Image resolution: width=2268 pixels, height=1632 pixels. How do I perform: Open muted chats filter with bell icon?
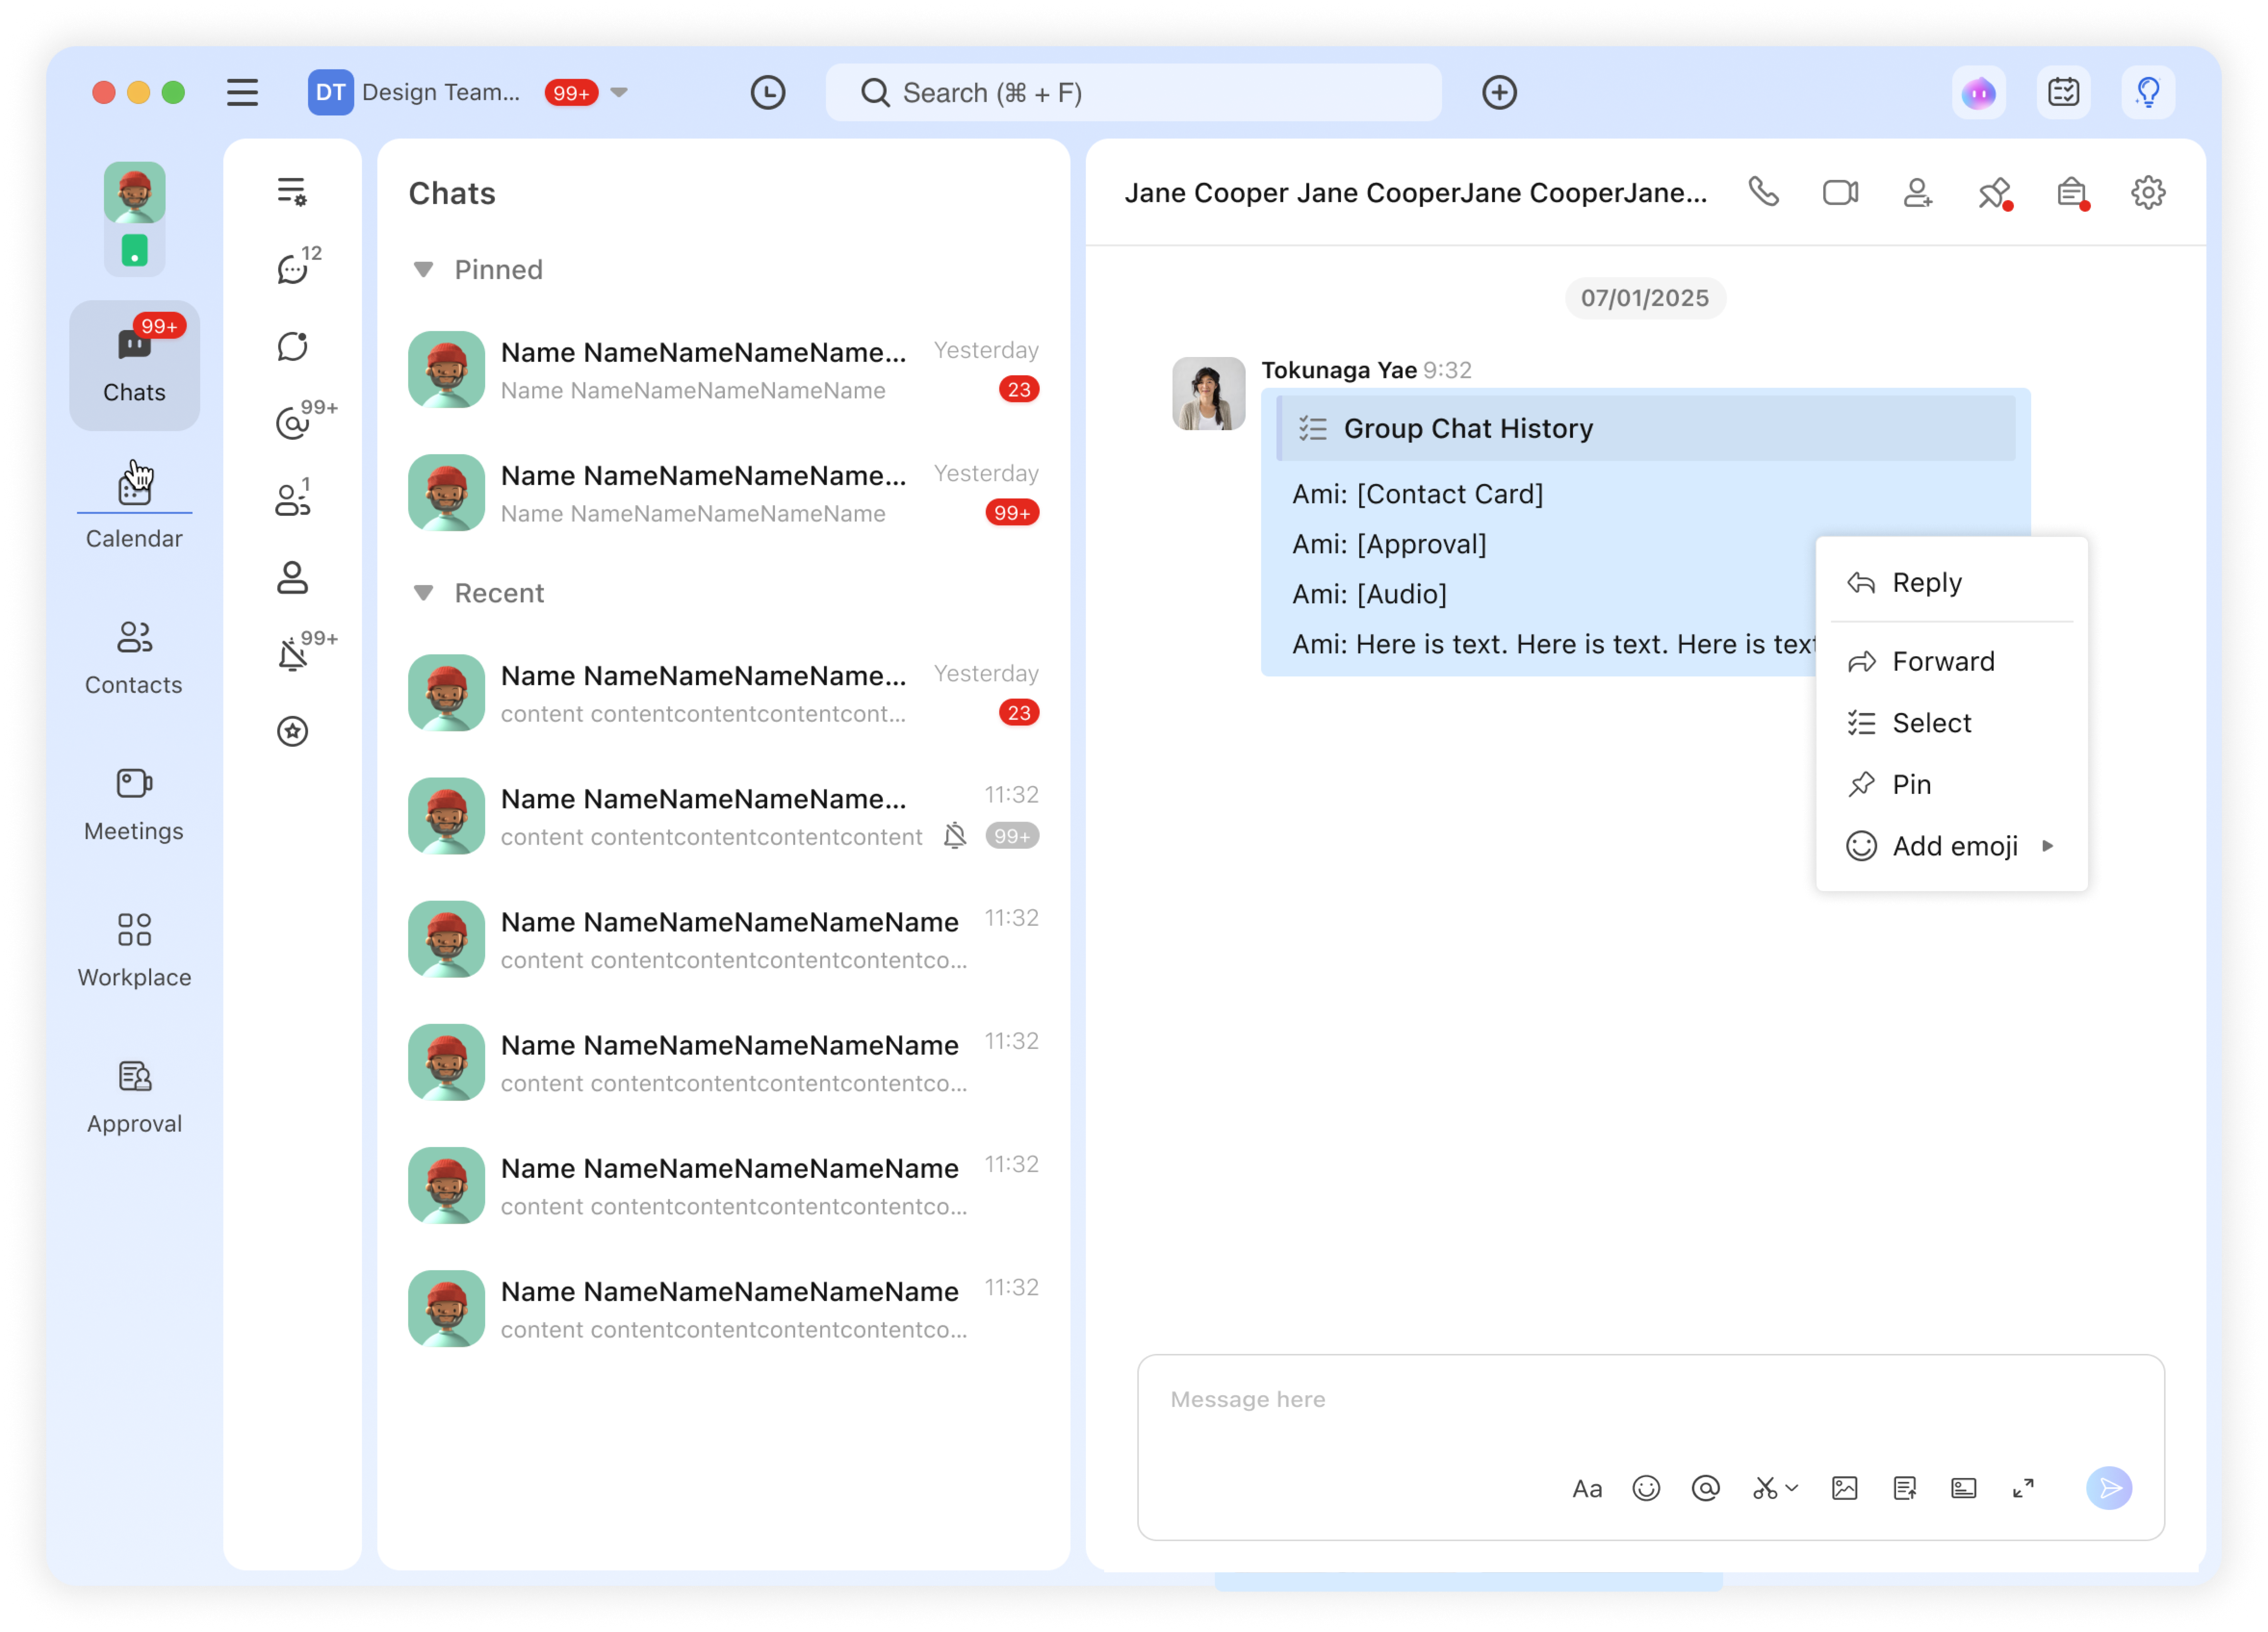click(293, 655)
